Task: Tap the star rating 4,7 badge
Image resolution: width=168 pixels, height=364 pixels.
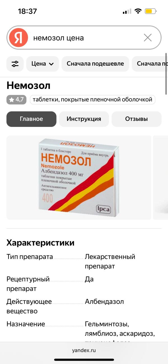Action: pos(17,100)
